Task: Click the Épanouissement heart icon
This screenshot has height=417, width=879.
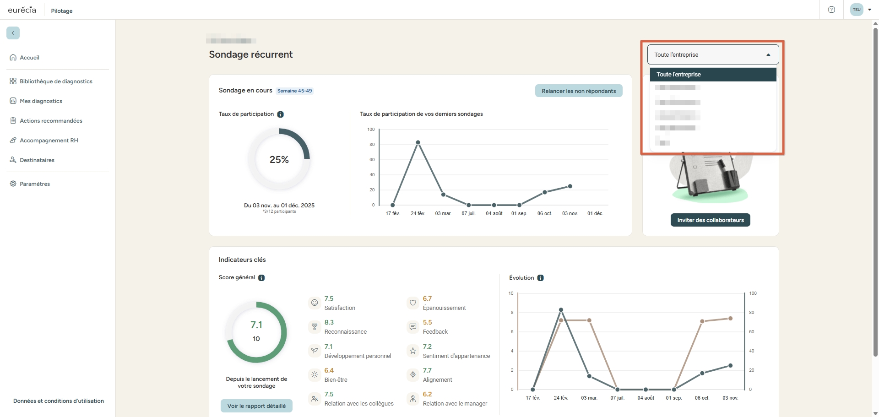Action: click(413, 303)
